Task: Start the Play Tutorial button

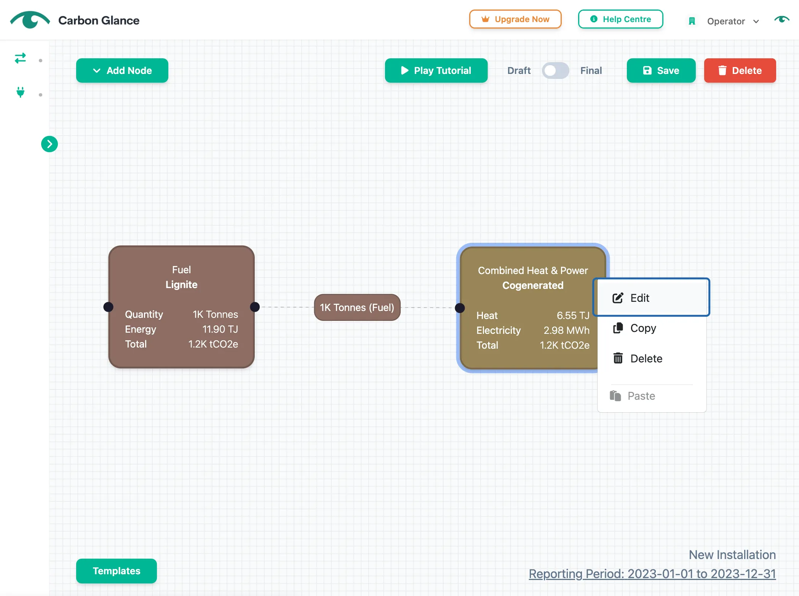Action: 436,70
